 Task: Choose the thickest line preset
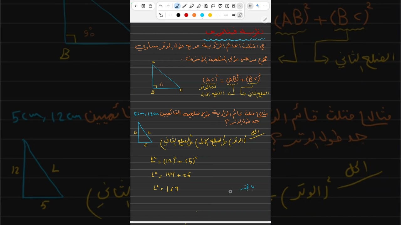233,15
